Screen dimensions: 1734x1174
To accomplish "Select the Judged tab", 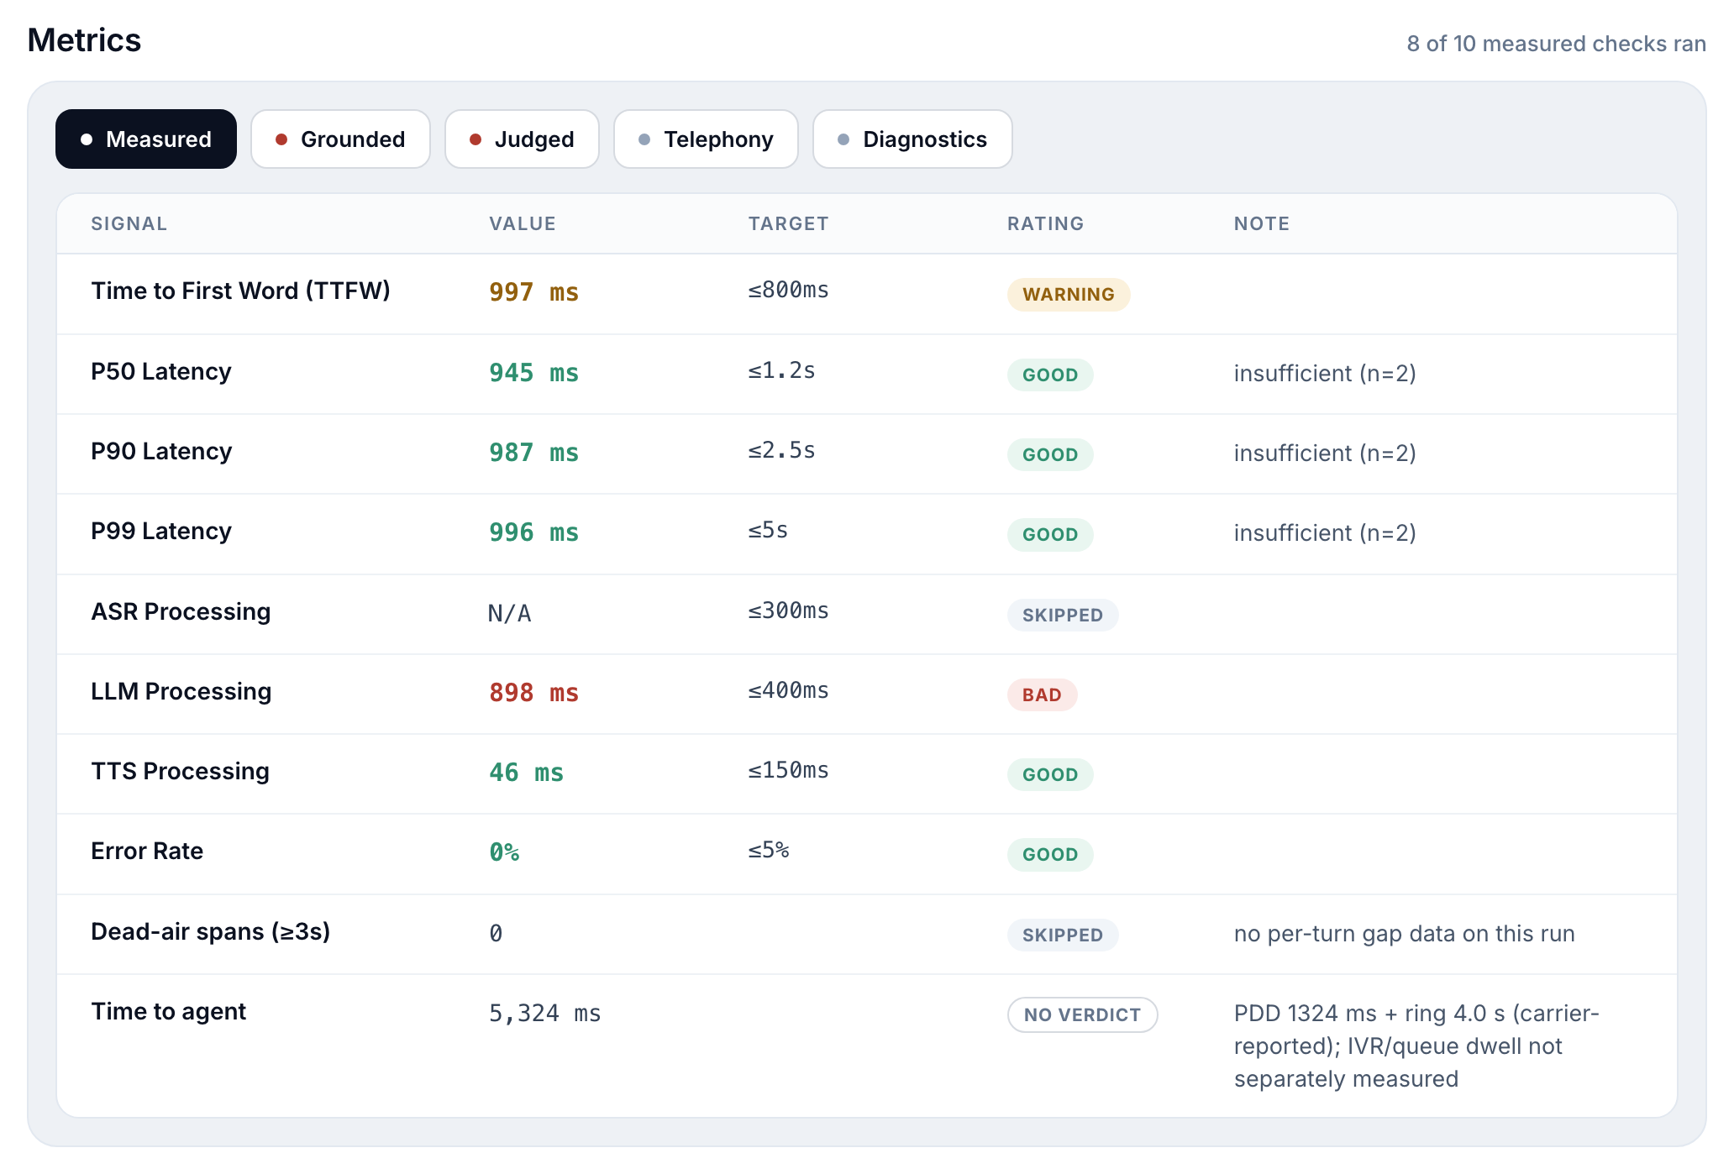I will coord(522,139).
